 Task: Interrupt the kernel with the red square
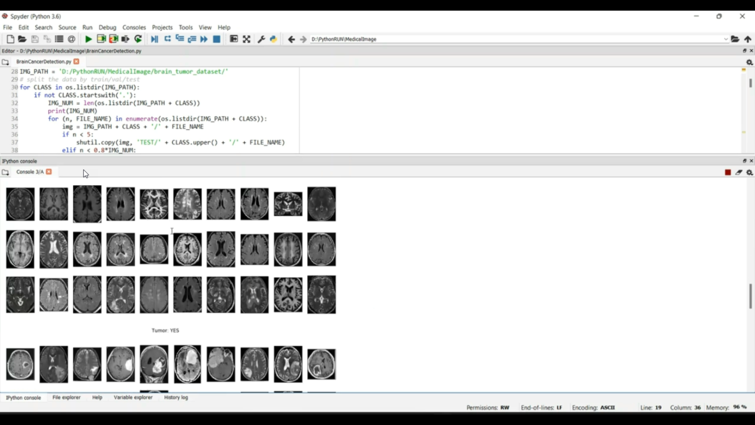point(727,172)
